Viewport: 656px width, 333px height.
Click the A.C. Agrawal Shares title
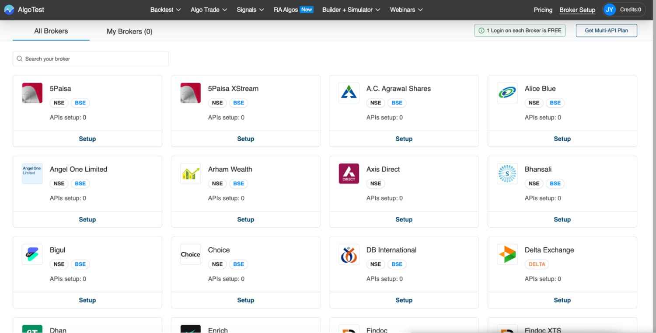[398, 89]
